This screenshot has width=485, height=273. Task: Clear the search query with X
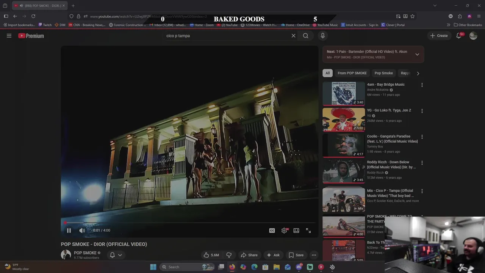click(293, 36)
